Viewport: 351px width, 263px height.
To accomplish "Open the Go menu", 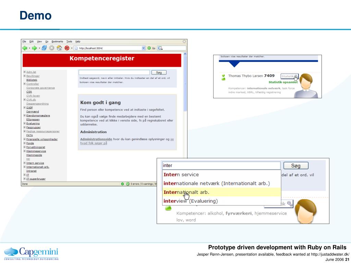I will (47, 41).
